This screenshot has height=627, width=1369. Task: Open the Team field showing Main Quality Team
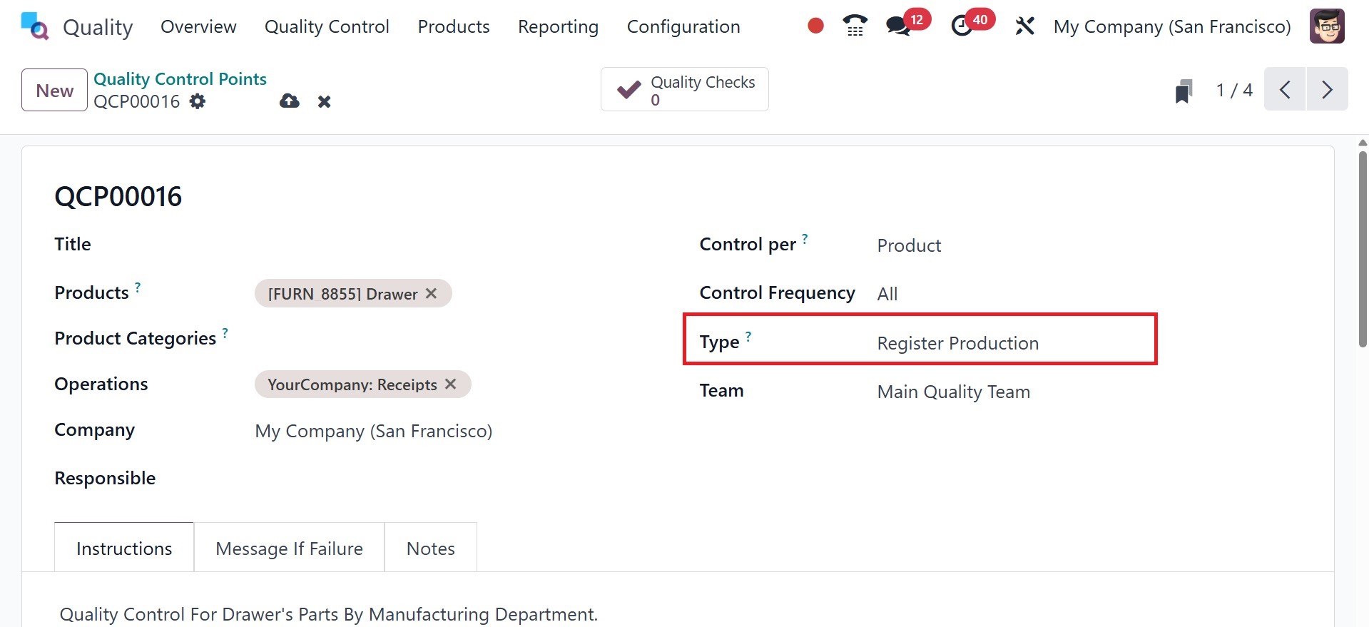tap(1013, 392)
